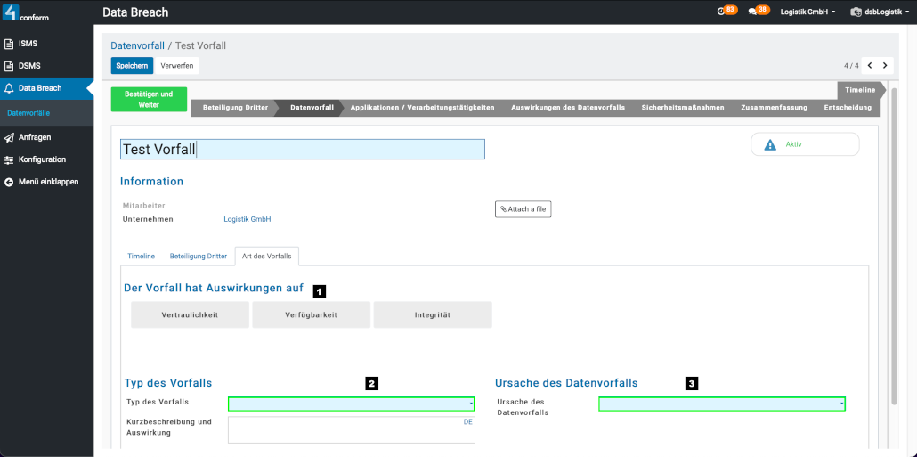Toggle the Verfügbarkeit impact button
The height and width of the screenshot is (457, 917).
[311, 314]
